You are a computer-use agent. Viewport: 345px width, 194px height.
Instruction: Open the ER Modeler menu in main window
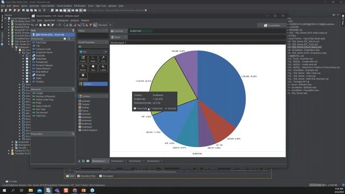click(x=80, y=6)
